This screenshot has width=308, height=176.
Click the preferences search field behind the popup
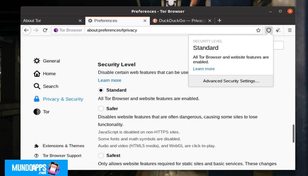279,45
